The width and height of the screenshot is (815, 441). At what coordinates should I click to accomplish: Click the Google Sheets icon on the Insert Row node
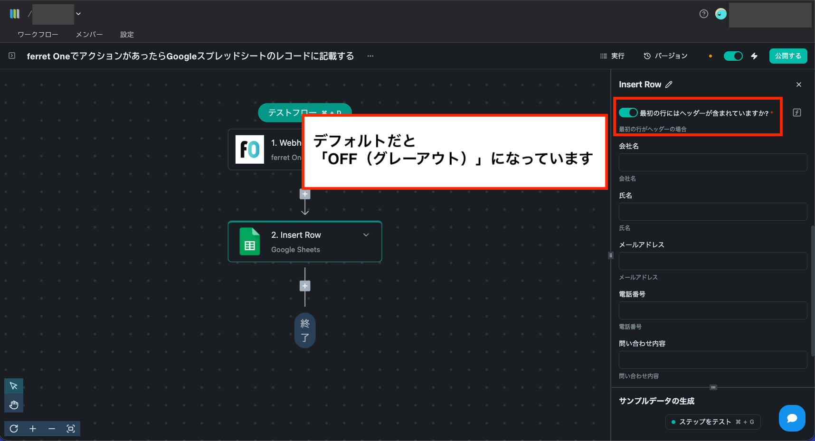click(250, 242)
